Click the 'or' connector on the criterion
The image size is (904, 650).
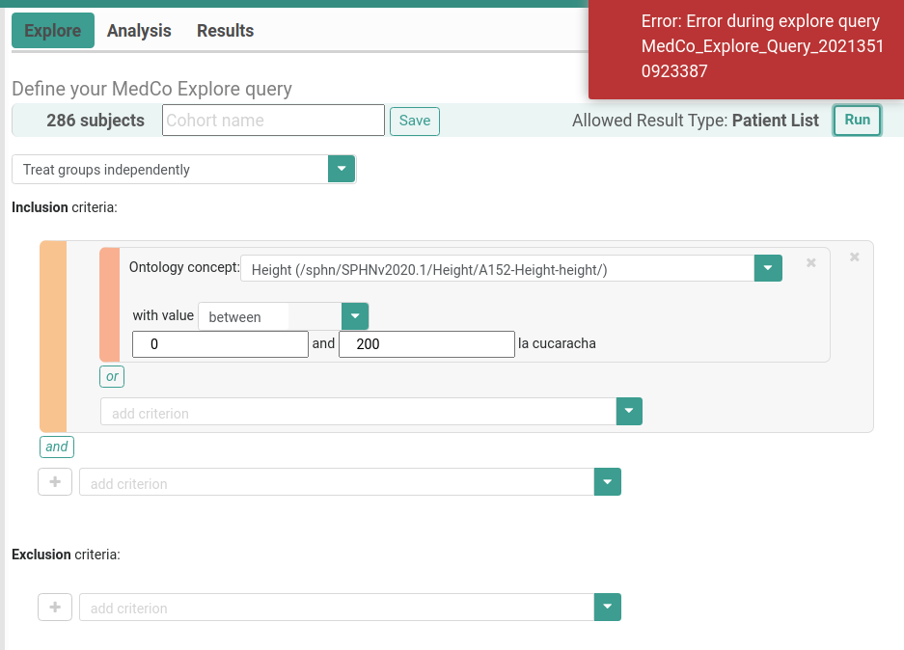(x=111, y=376)
